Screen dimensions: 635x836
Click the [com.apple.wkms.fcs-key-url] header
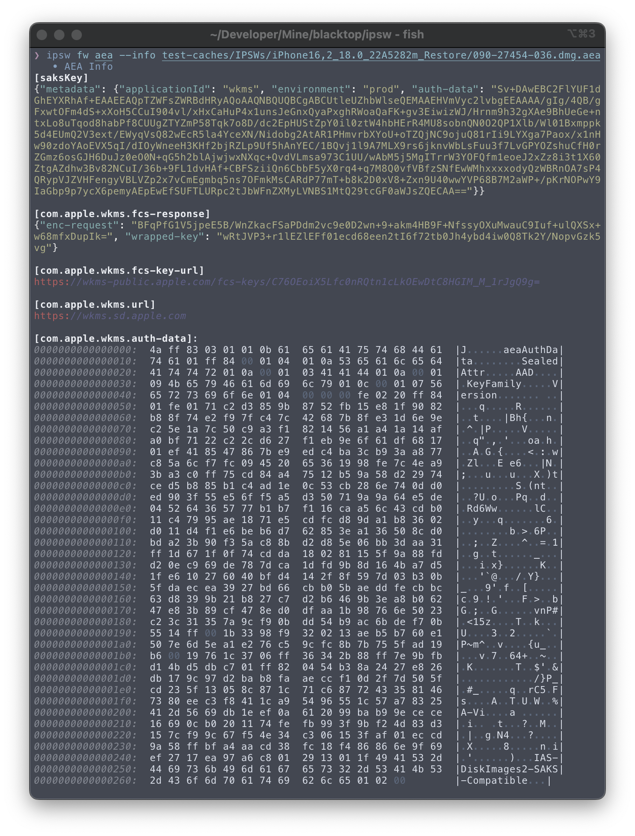point(119,271)
